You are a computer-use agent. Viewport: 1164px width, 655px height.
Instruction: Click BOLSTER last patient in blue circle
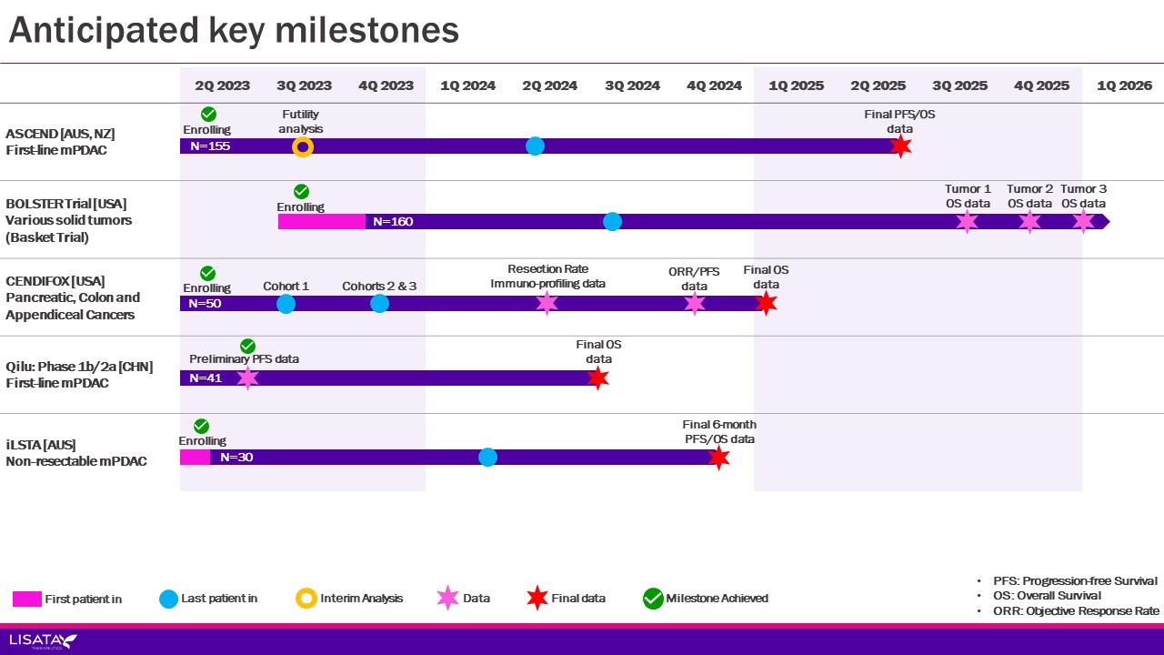pyautogui.click(x=612, y=221)
